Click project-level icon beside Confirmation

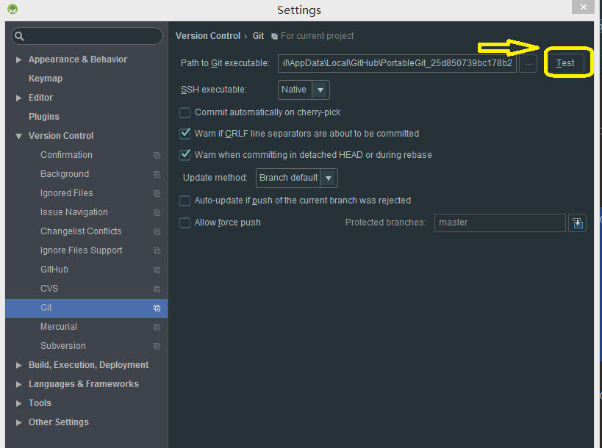point(157,156)
